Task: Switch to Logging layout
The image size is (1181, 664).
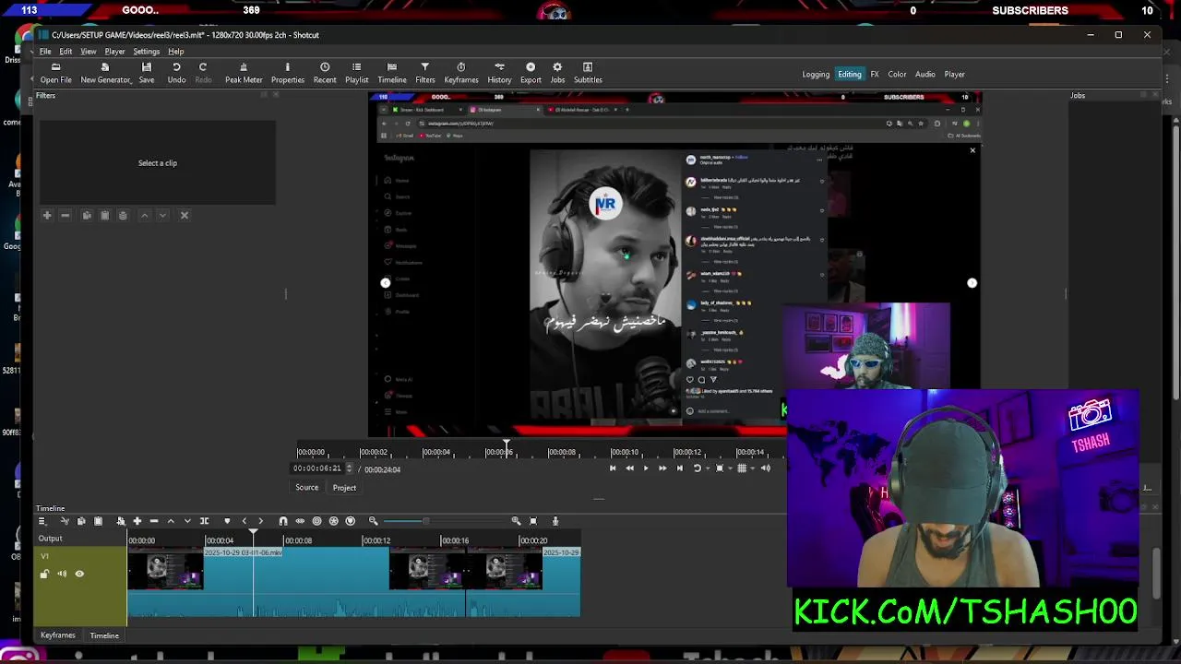Action: tap(816, 75)
